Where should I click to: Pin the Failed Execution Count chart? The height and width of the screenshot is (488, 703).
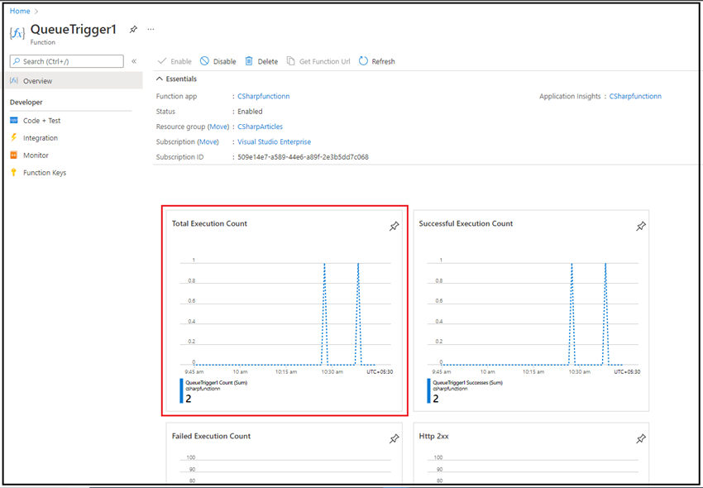[394, 438]
